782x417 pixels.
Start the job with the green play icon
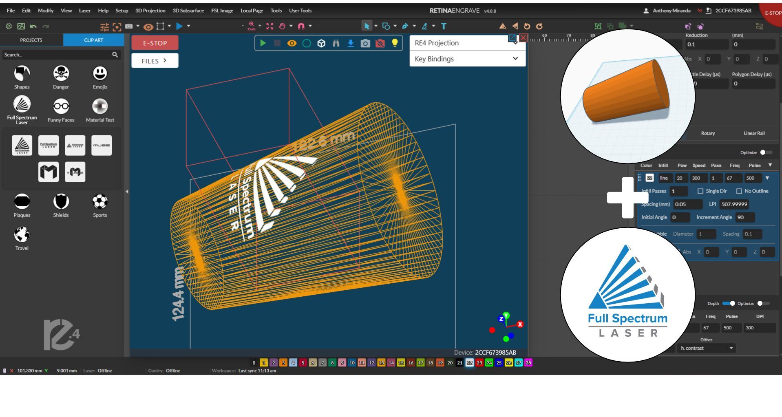[263, 43]
